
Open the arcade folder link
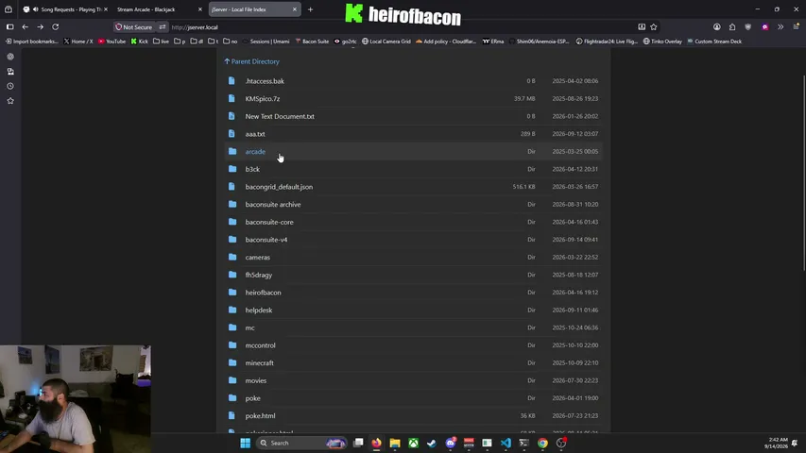(255, 152)
